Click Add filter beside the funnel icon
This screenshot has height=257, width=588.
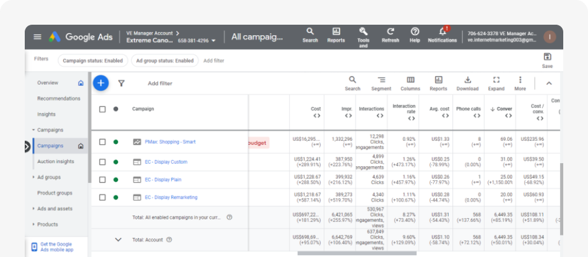160,83
